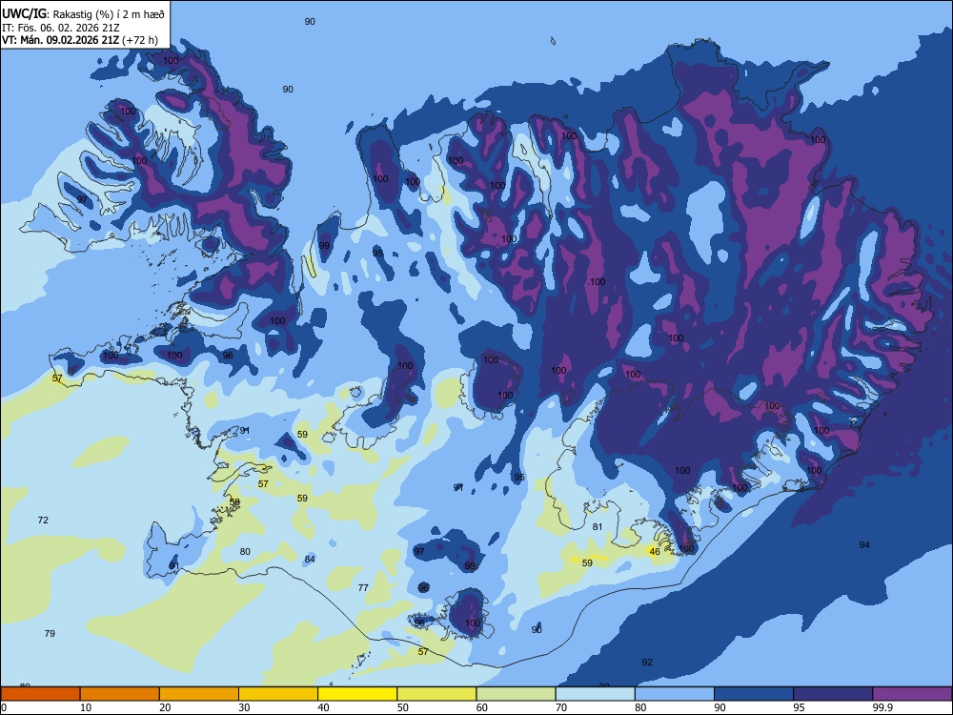Image resolution: width=953 pixels, height=715 pixels.
Task: Click the humidity value '94' over the sea
Action: [864, 544]
